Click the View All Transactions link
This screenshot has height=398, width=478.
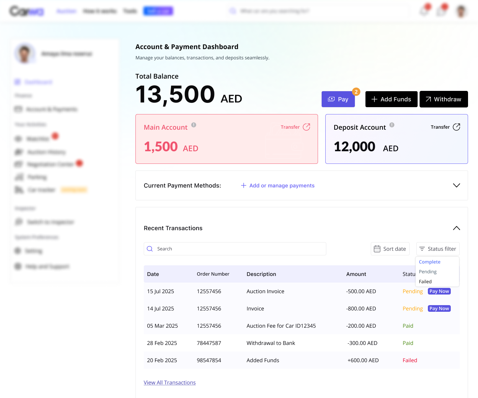click(x=170, y=382)
